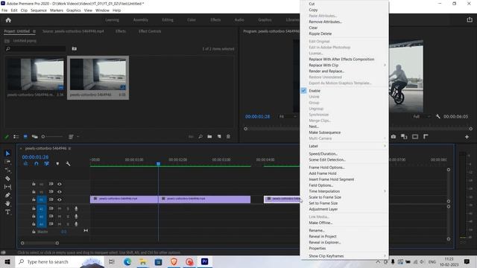
Task: Click timeline horizontal zoom scrollbar
Action: point(40,243)
